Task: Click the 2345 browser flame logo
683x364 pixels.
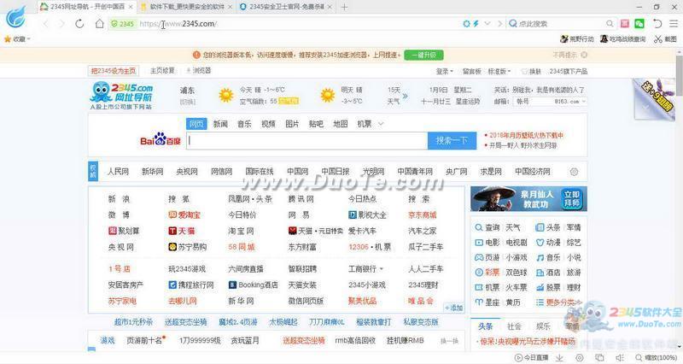Action: [x=16, y=17]
